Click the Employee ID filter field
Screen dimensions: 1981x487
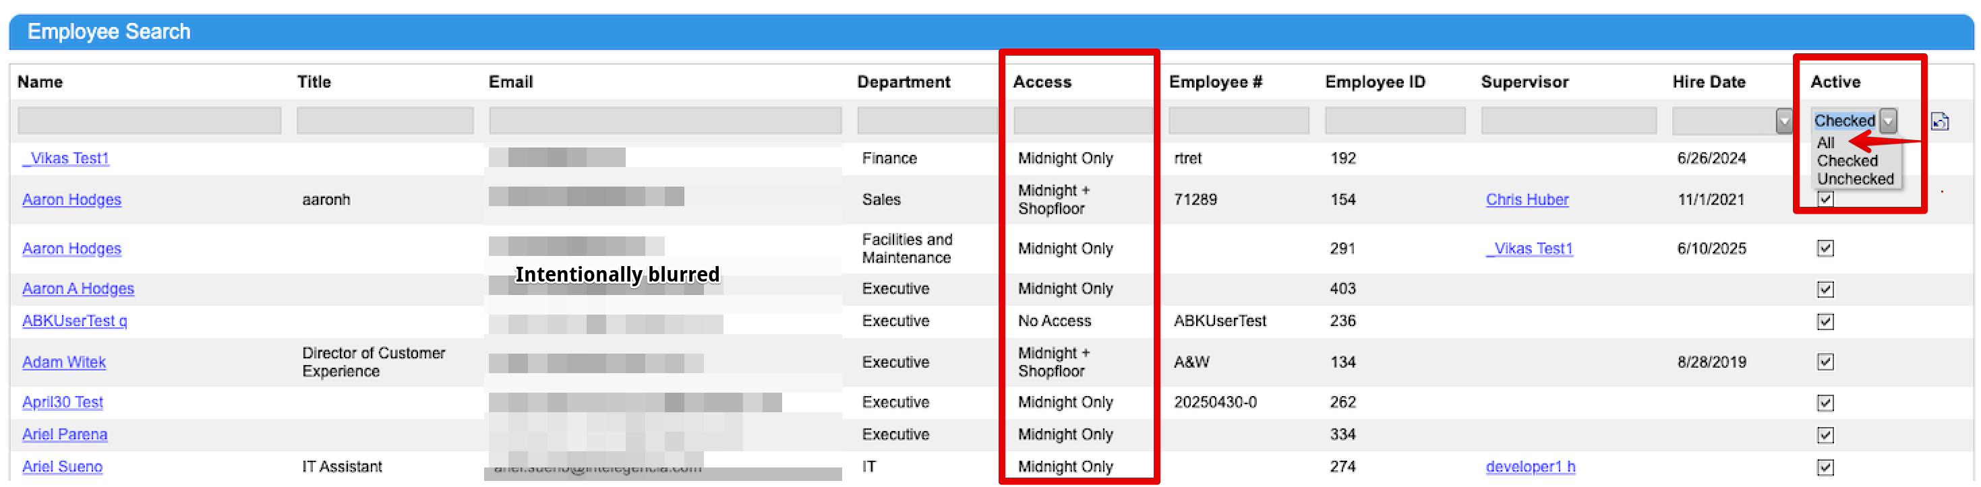click(x=1395, y=121)
